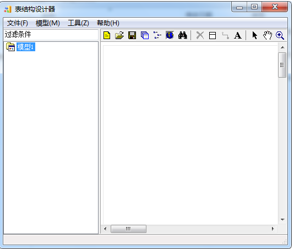Click the vertical scrollbar thumb
294x249 pixels.
(282, 65)
